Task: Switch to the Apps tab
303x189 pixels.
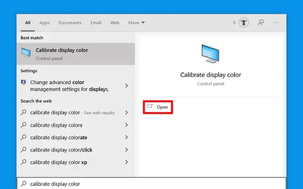Action: pos(45,23)
